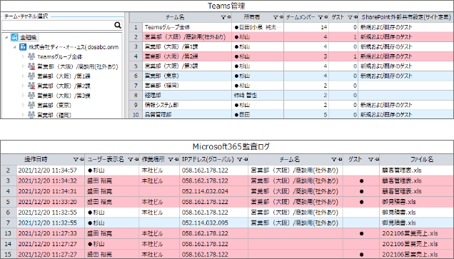Click the 経理部 team name cell
Image resolution: width=454 pixels, height=259 pixels.
[187, 95]
